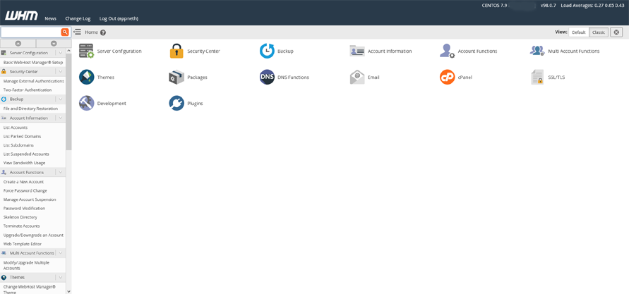Open the Change Log menu item
629x294 pixels.
(x=78, y=18)
